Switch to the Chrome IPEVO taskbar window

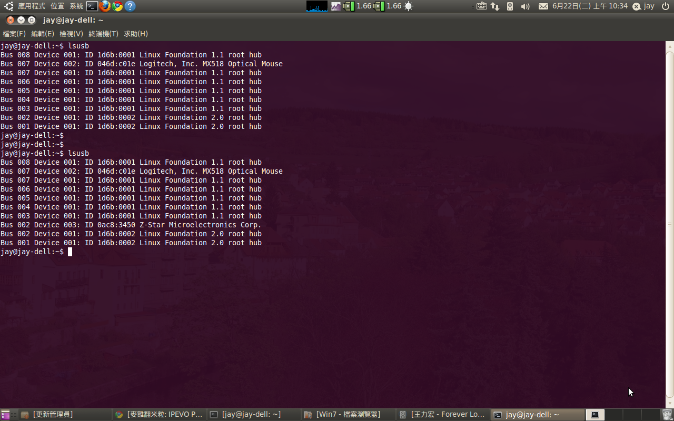(x=159, y=415)
